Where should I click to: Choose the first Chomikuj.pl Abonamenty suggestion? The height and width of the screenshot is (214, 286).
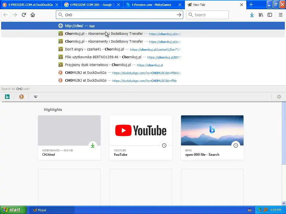pyautogui.click(x=143, y=34)
